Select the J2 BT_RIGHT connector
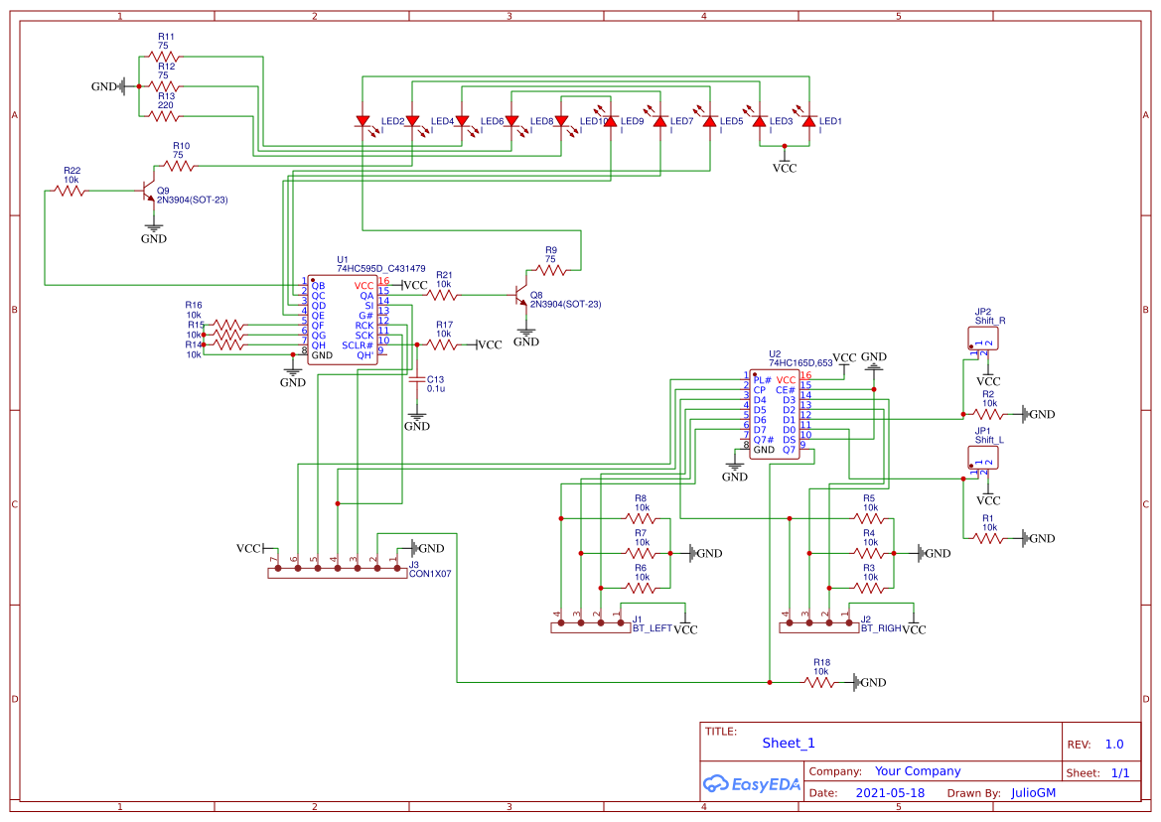1161x822 pixels. pyautogui.click(x=819, y=626)
